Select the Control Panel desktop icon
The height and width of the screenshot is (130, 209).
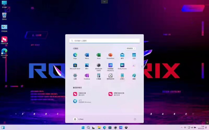point(4,28)
